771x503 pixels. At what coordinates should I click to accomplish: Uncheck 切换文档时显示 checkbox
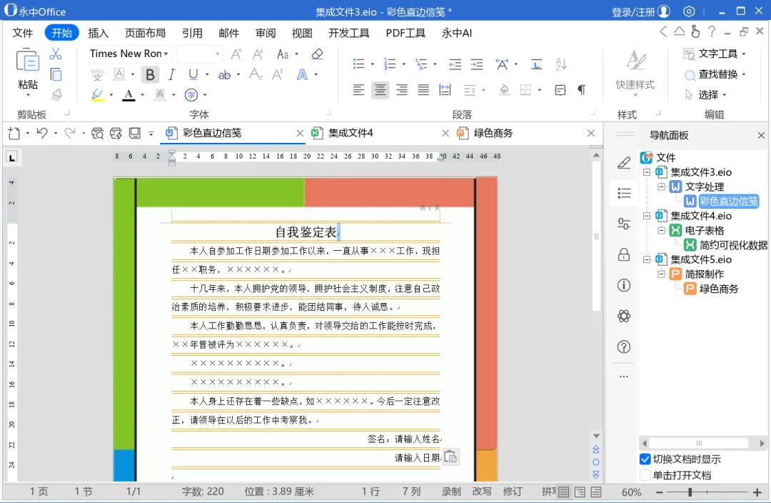(x=645, y=459)
